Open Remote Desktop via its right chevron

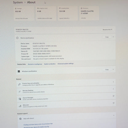tap(113, 89)
